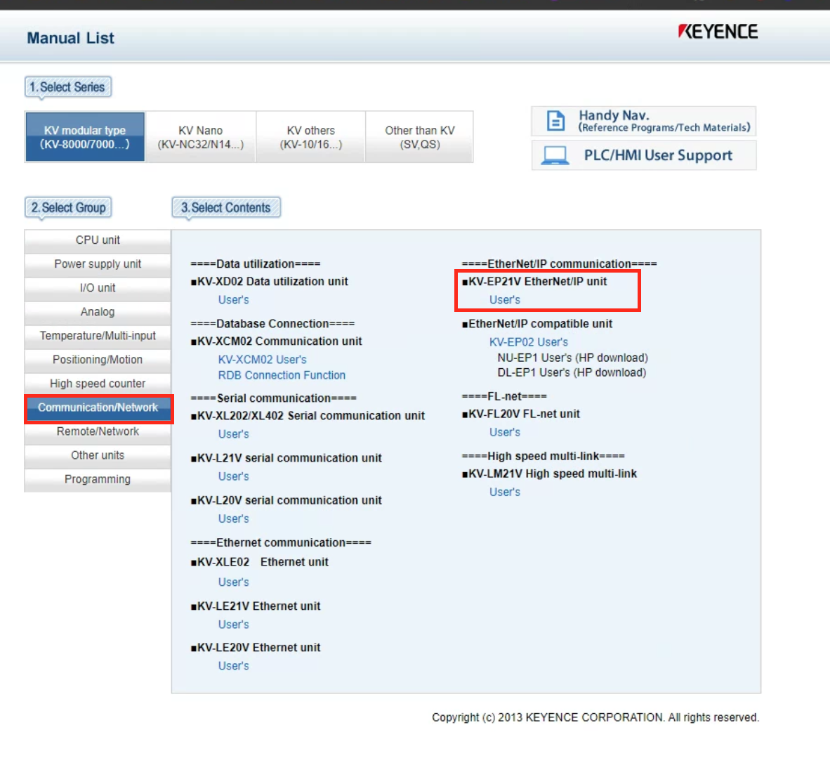
Task: Open KV-LM21V High speed multi-link User's manual
Action: [x=504, y=492]
